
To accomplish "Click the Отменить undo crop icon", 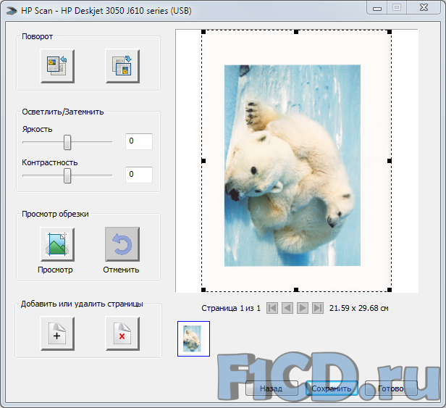I will tap(122, 244).
